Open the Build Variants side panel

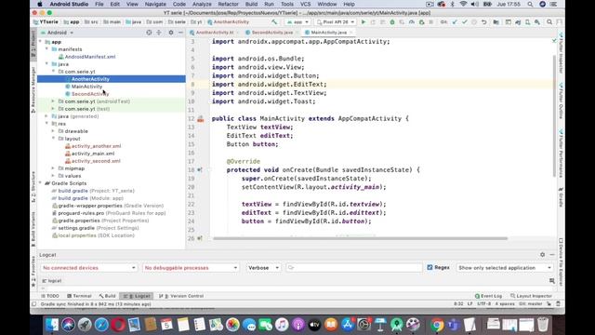(33, 229)
